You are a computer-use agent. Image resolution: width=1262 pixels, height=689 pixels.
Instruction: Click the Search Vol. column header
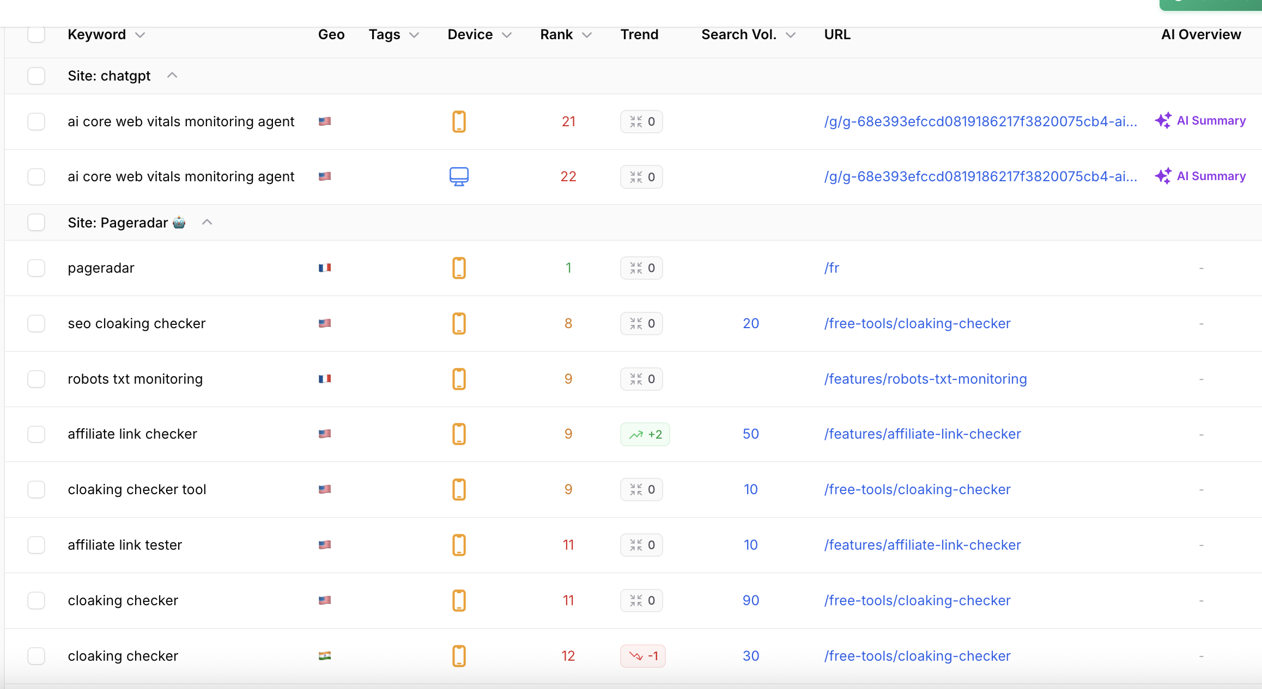point(738,34)
